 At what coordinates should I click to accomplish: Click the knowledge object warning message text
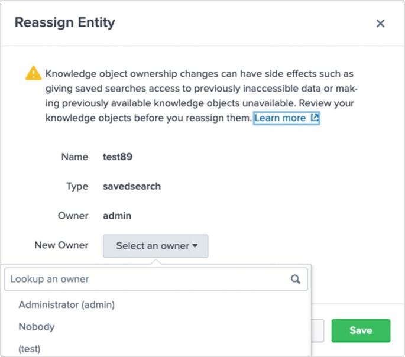point(201,96)
